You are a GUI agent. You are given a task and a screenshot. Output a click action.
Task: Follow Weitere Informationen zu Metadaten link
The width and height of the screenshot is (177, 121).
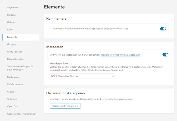[120, 55]
